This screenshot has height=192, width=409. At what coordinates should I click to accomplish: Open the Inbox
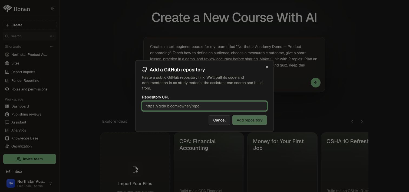(x=30, y=171)
